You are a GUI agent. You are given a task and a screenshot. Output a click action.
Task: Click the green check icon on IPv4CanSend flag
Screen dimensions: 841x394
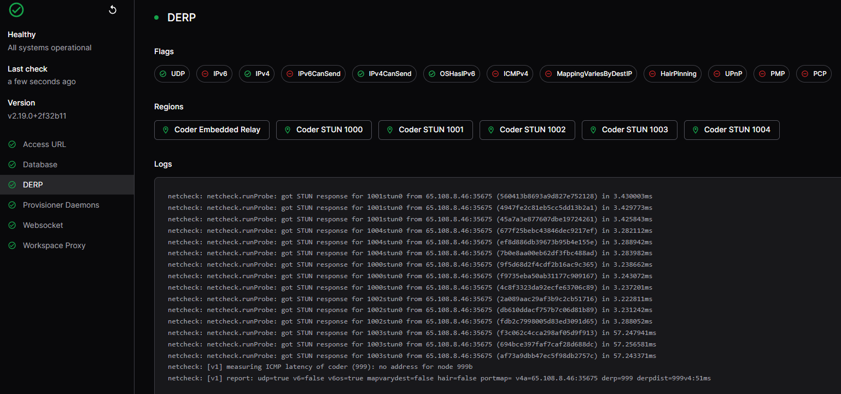[x=361, y=74]
